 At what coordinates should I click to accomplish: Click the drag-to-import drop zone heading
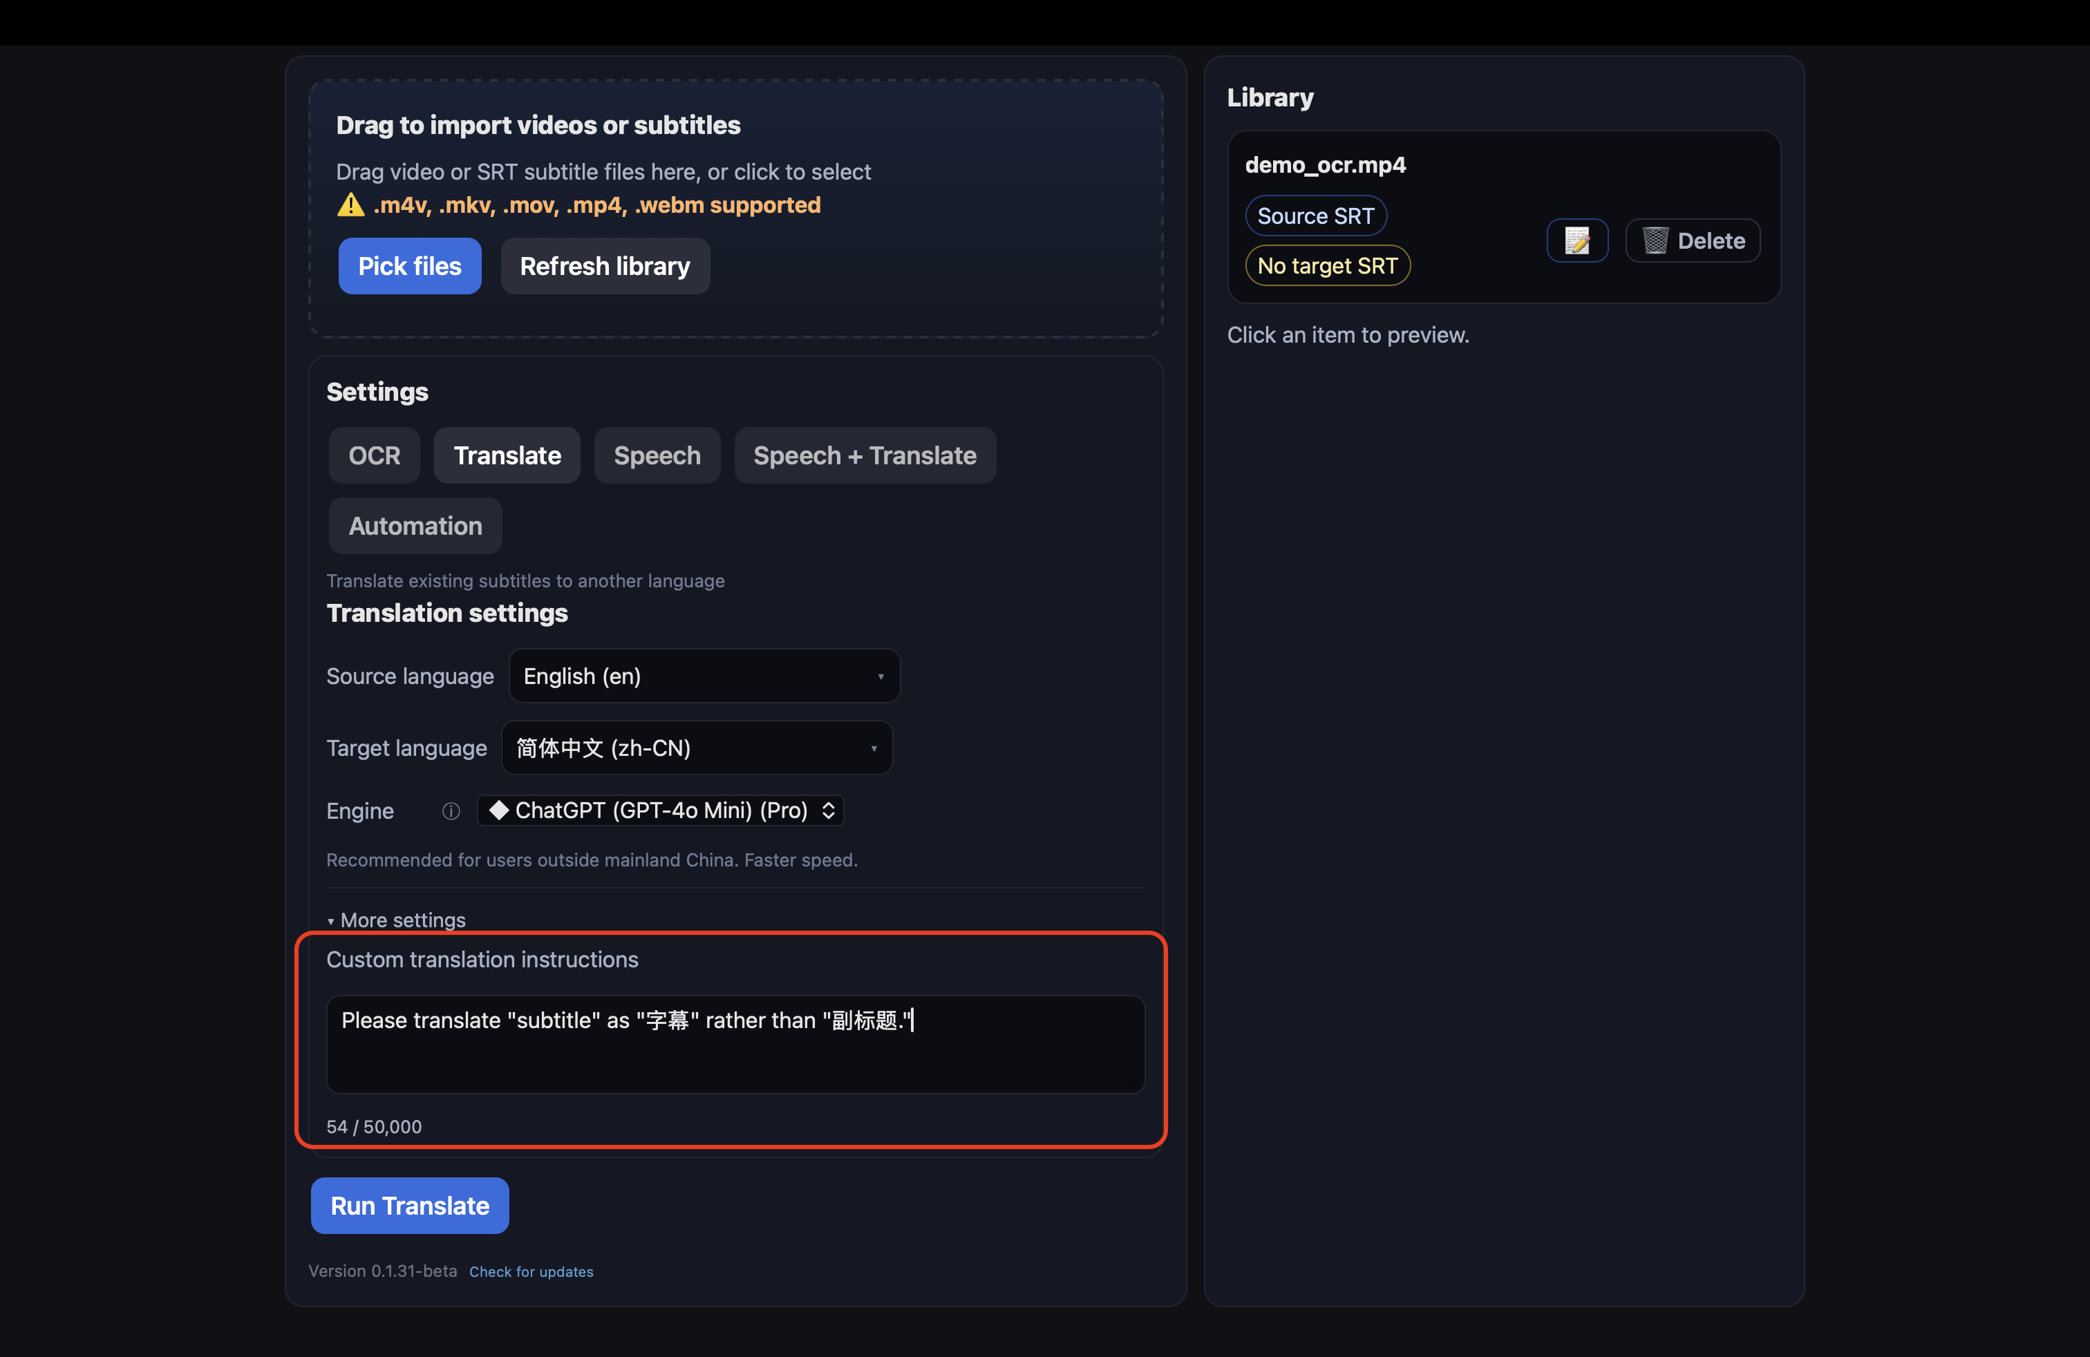(x=538, y=126)
